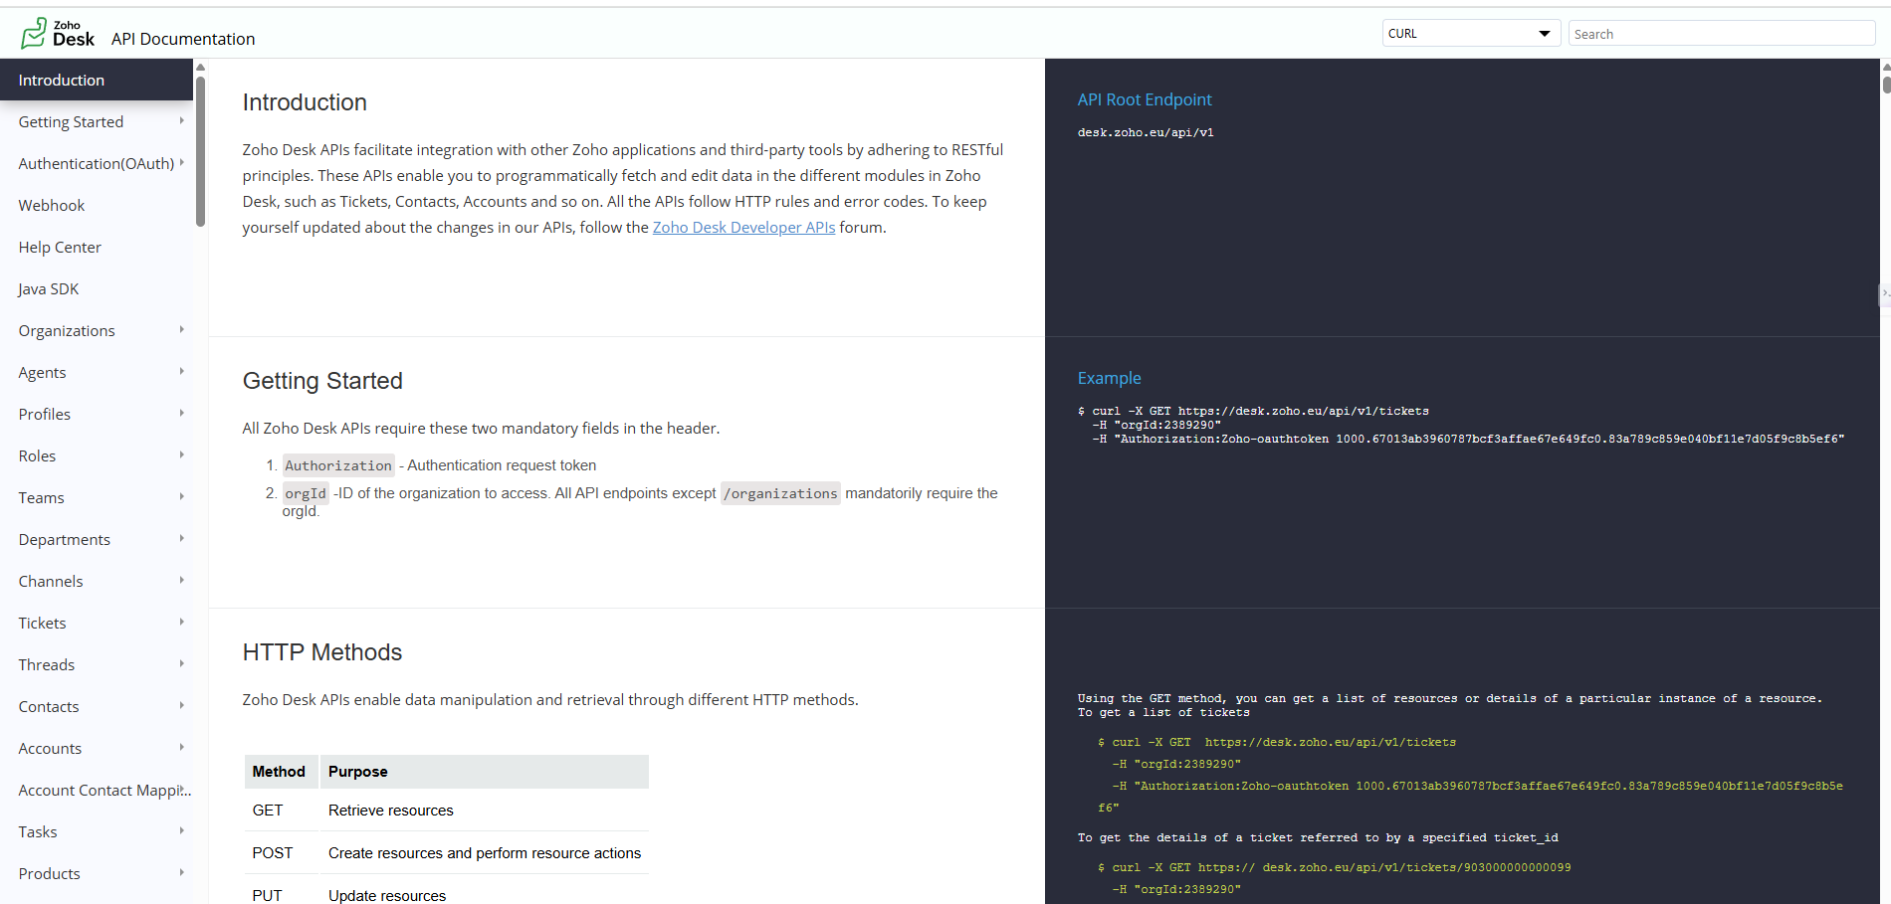Open Teams in the sidebar
Viewport: 1891px width, 904px height.
pos(41,497)
